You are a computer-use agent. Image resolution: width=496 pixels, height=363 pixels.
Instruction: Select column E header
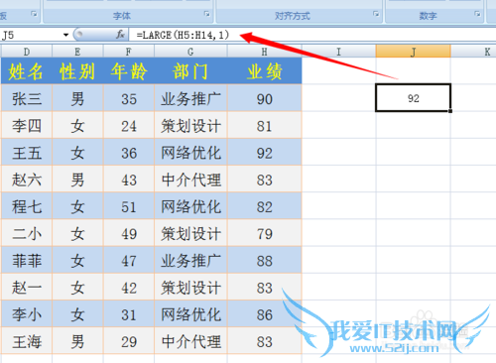pyautogui.click(x=77, y=52)
